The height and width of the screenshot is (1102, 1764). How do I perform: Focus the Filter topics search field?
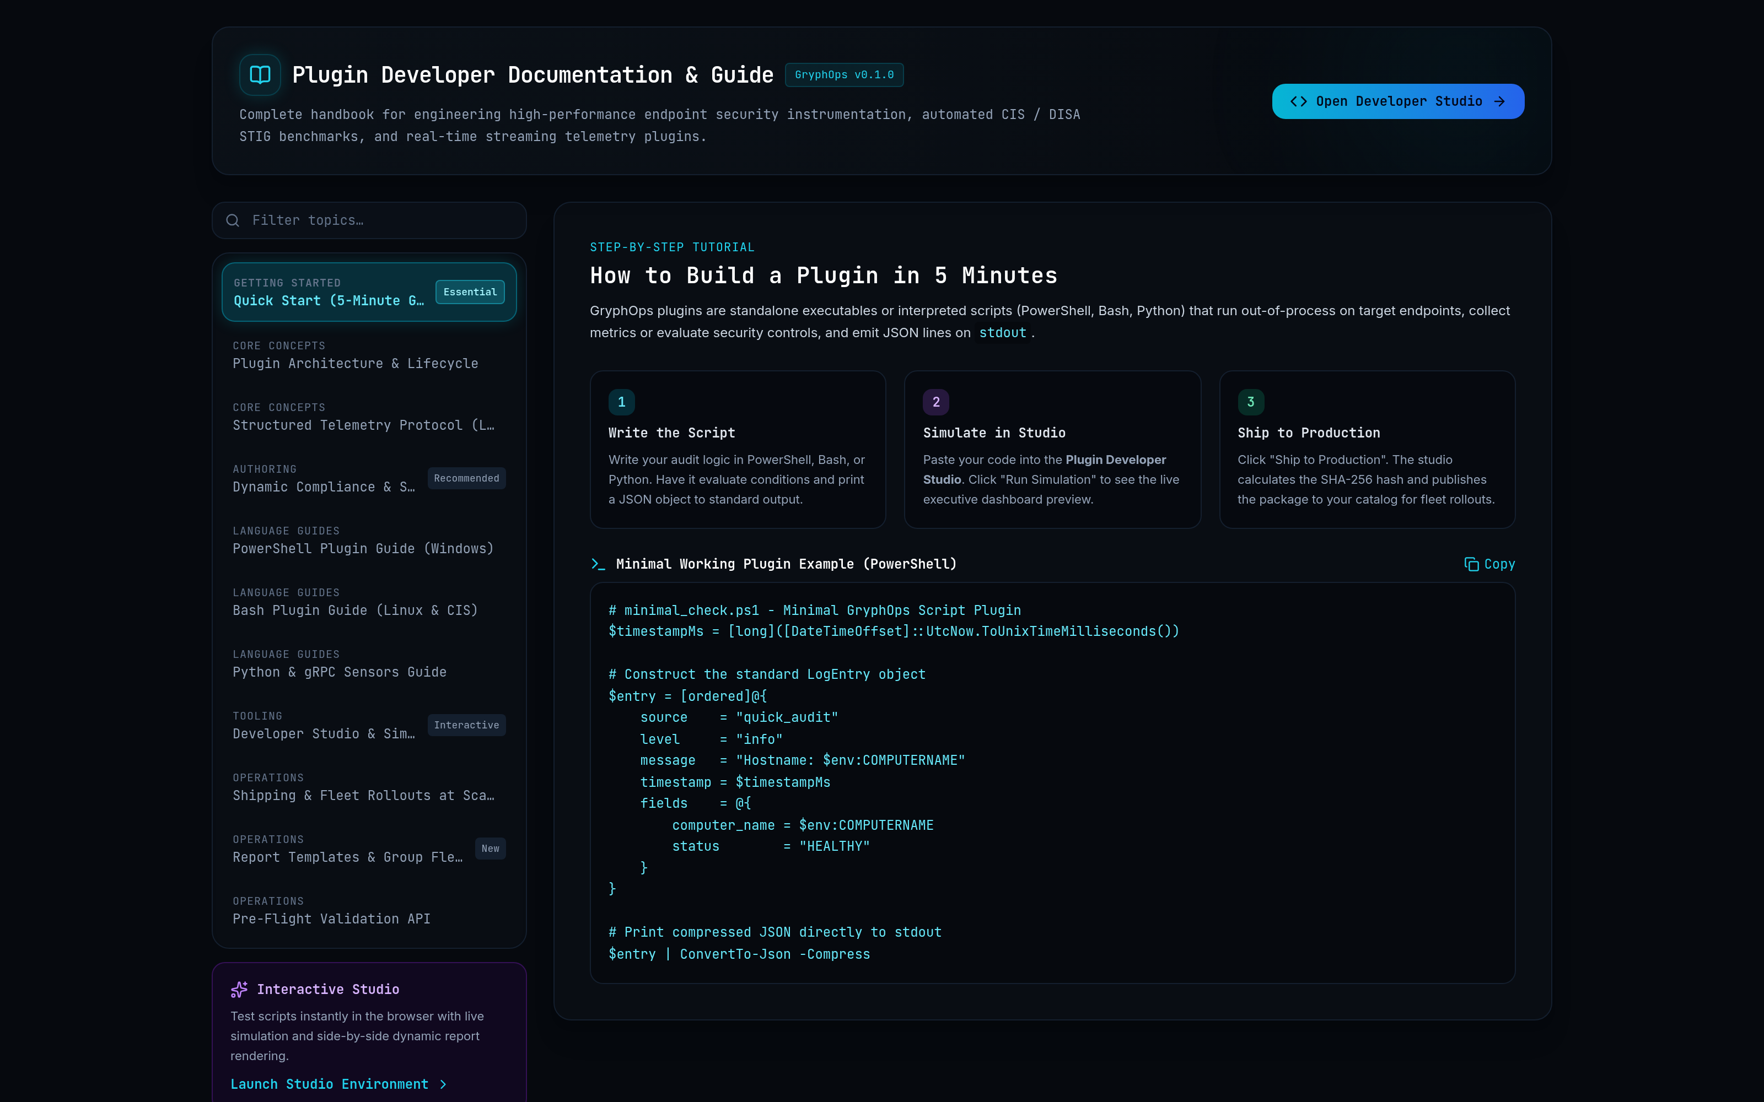pos(369,220)
